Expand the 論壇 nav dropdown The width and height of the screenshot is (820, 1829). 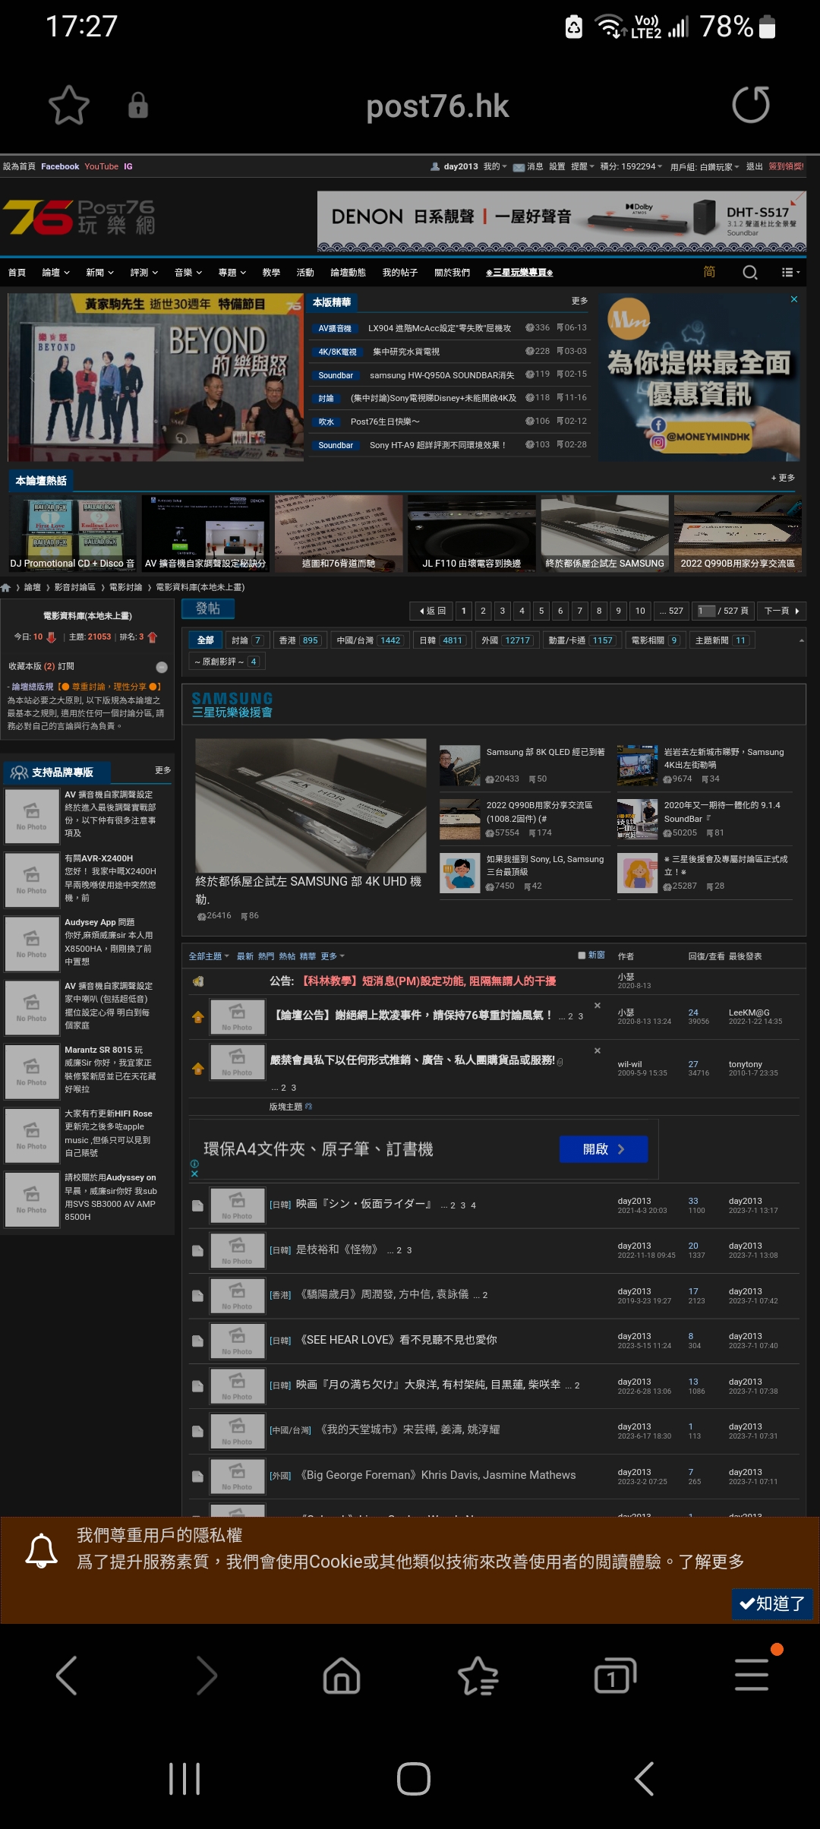(x=56, y=273)
